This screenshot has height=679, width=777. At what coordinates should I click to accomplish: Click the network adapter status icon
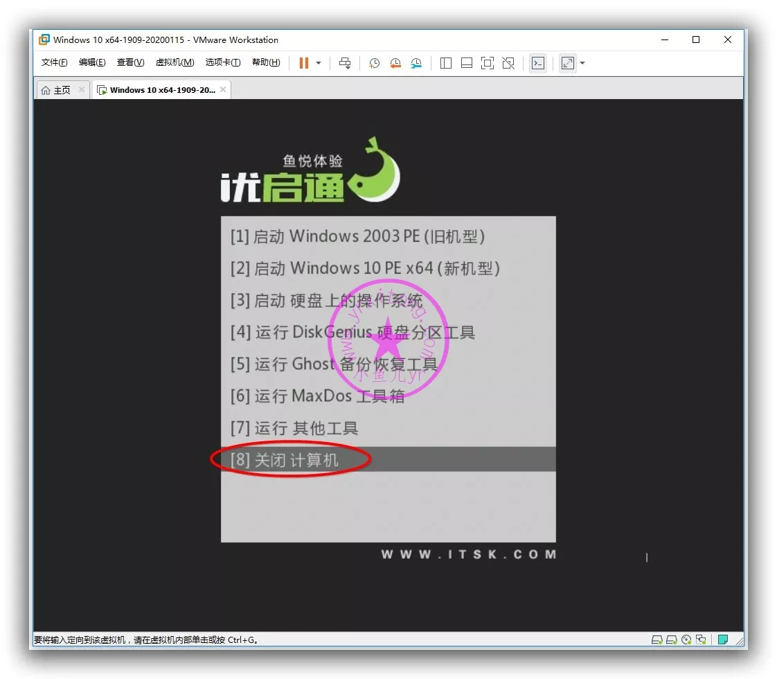702,640
